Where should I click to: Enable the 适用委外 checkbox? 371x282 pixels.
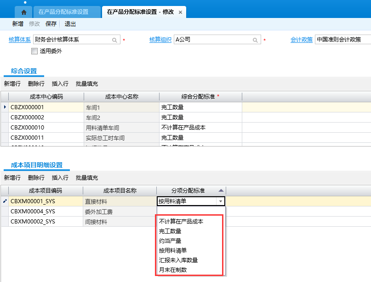point(34,51)
